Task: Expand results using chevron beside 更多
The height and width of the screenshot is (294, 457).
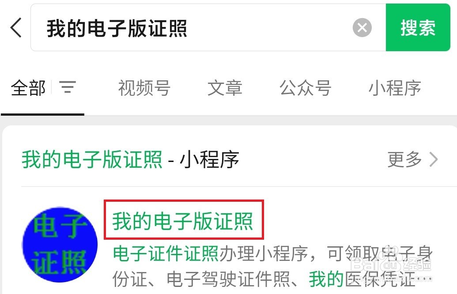Action: (x=434, y=160)
